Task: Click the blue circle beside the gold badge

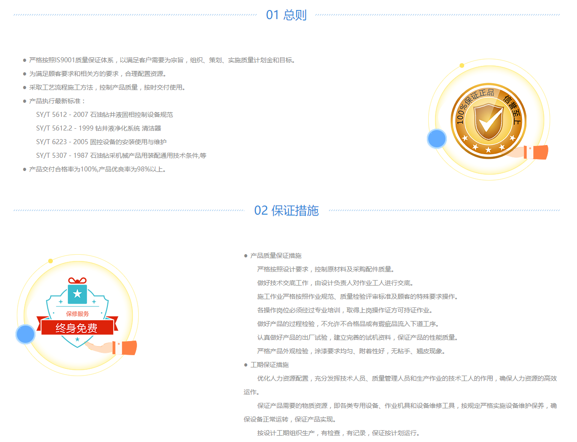Action: coord(437,139)
